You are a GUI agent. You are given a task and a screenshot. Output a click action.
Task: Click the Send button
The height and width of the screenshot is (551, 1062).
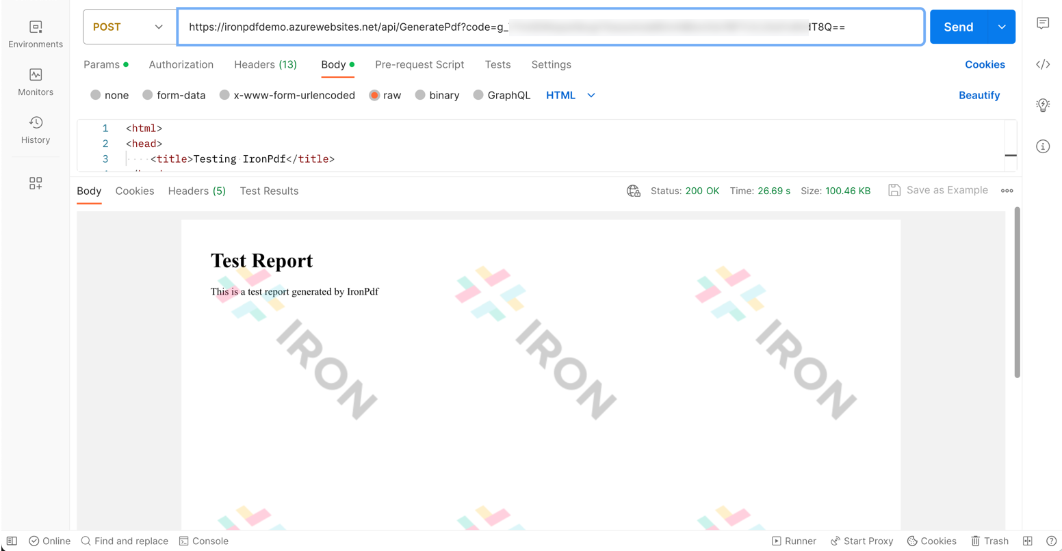coord(959,27)
